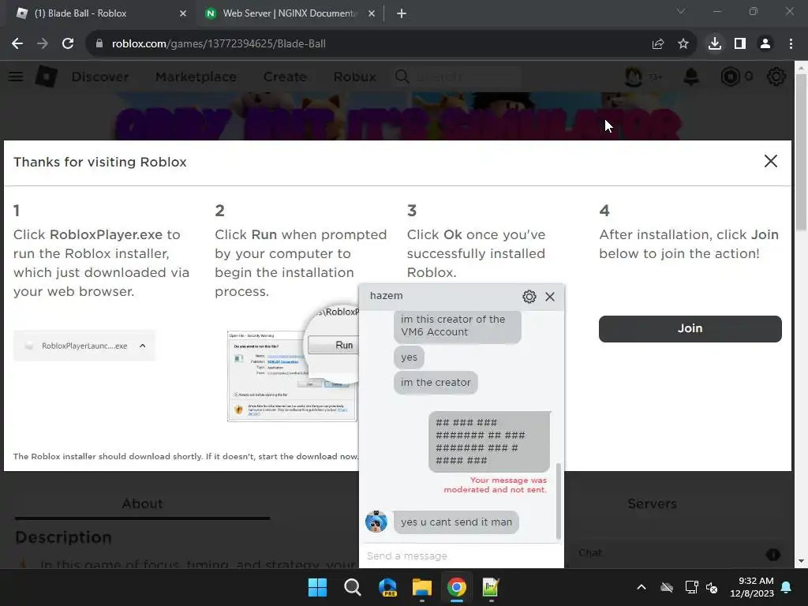Open Discover in Roblox navbar
This screenshot has height=606, width=808.
(x=100, y=77)
